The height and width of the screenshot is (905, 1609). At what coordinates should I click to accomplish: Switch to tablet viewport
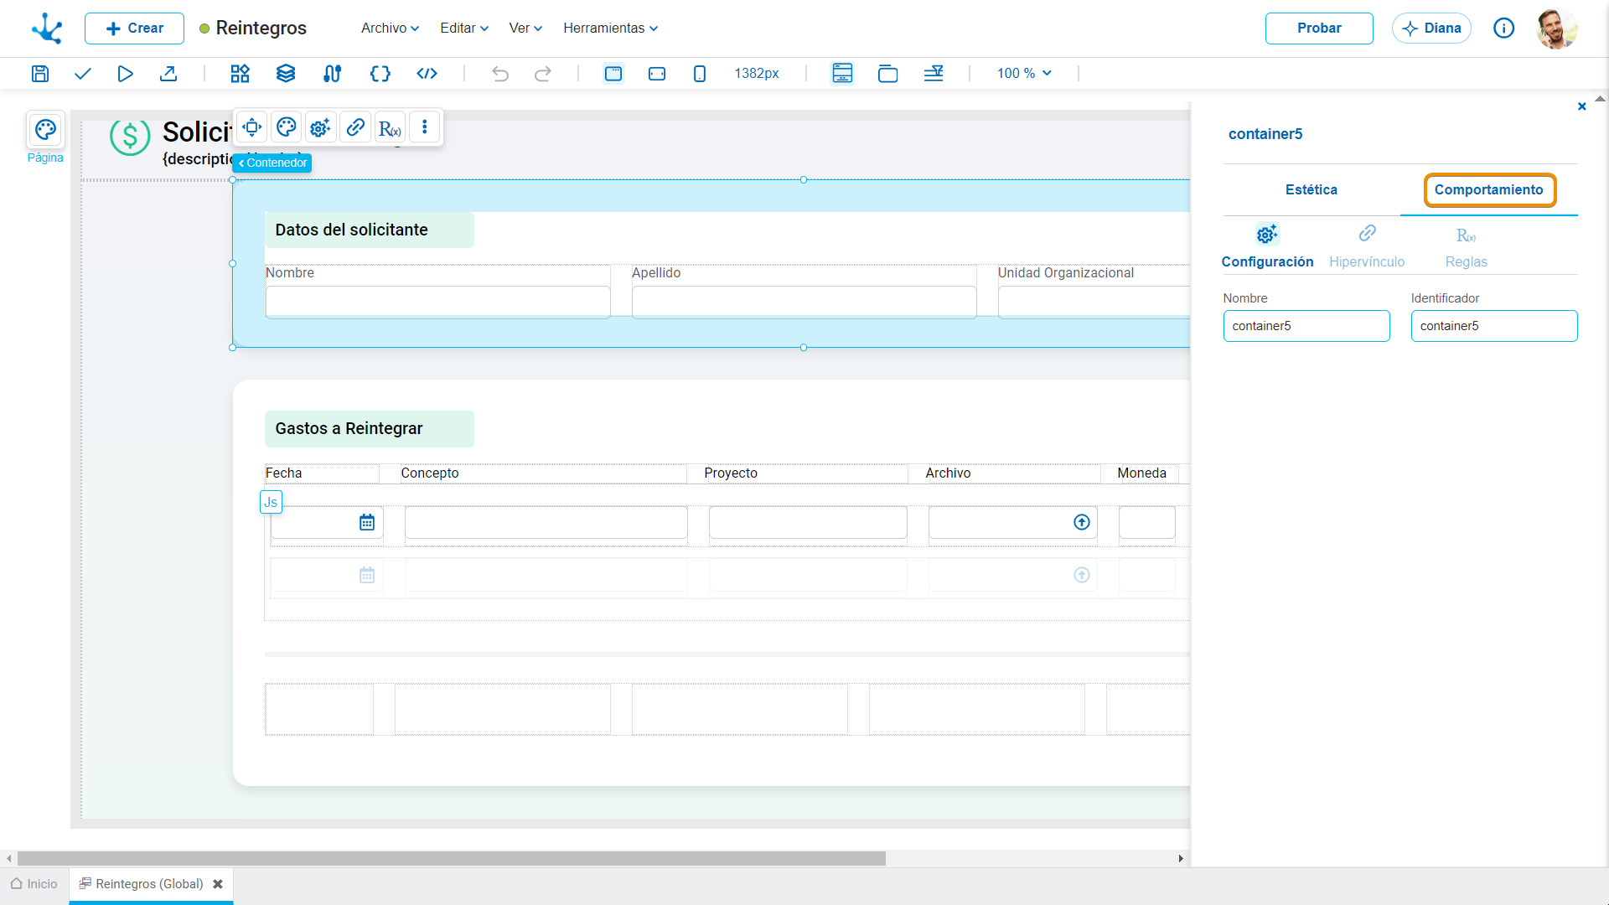[x=657, y=74]
